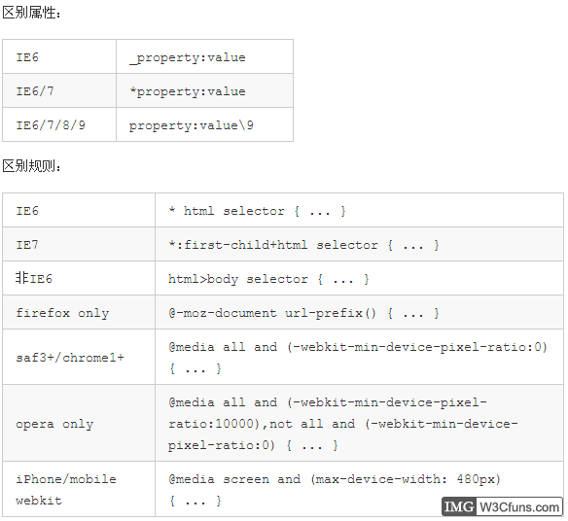
Task: Open the W3Cfuns.com watermark link
Action: pyautogui.click(x=518, y=506)
